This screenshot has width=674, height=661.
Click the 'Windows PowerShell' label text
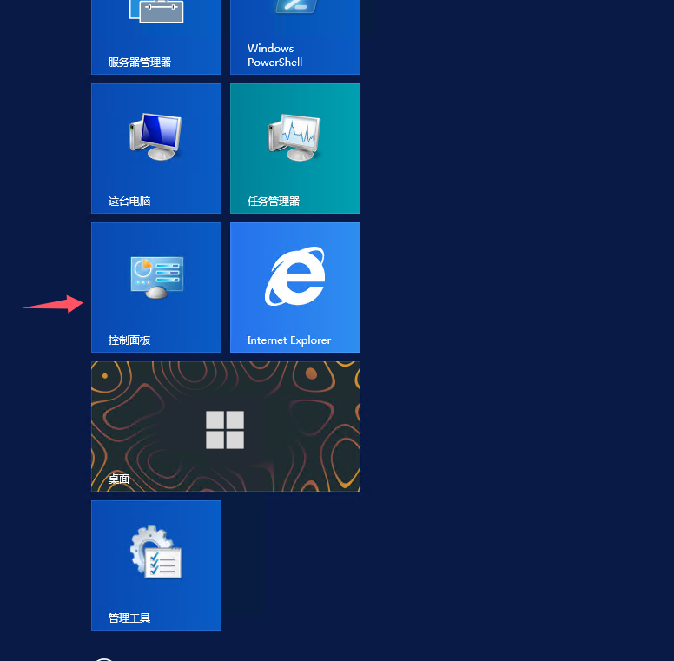coord(274,56)
